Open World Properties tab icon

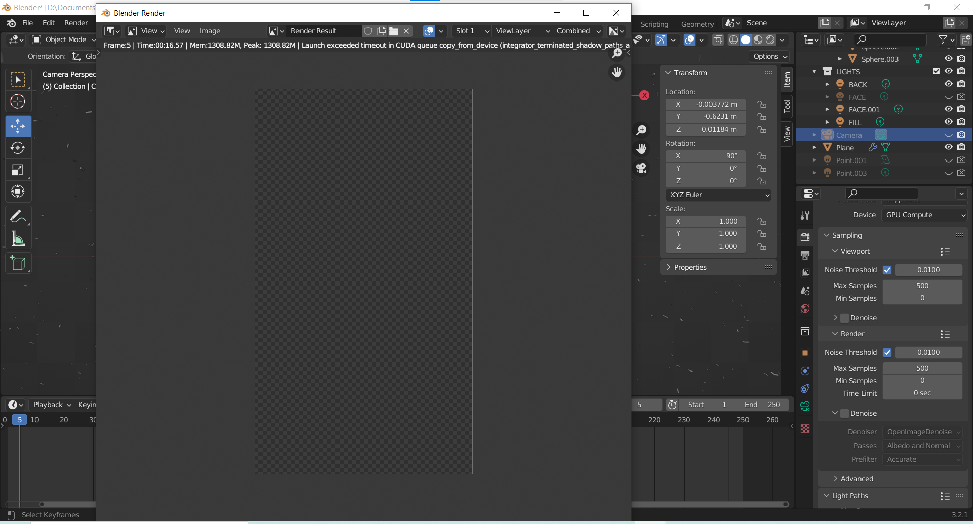click(805, 309)
